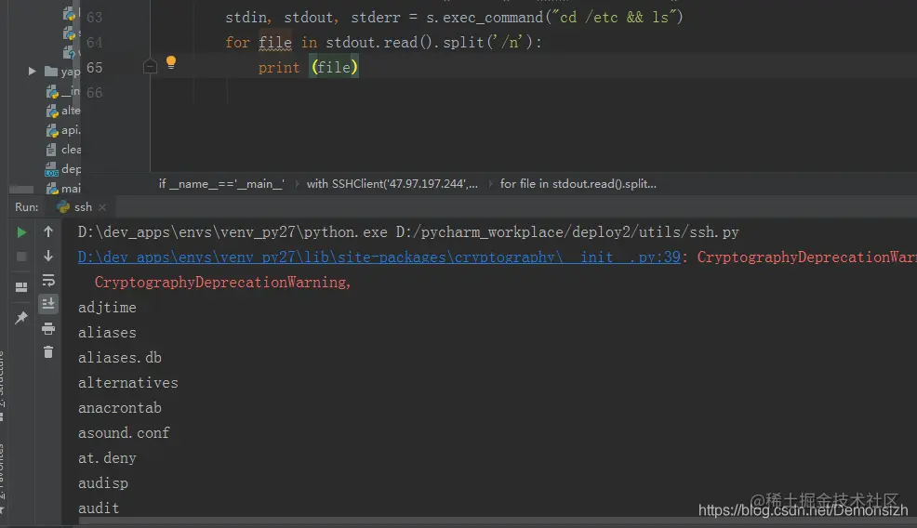The image size is (917, 528).
Task: Click the python.exe command line in console
Action: coord(408,232)
